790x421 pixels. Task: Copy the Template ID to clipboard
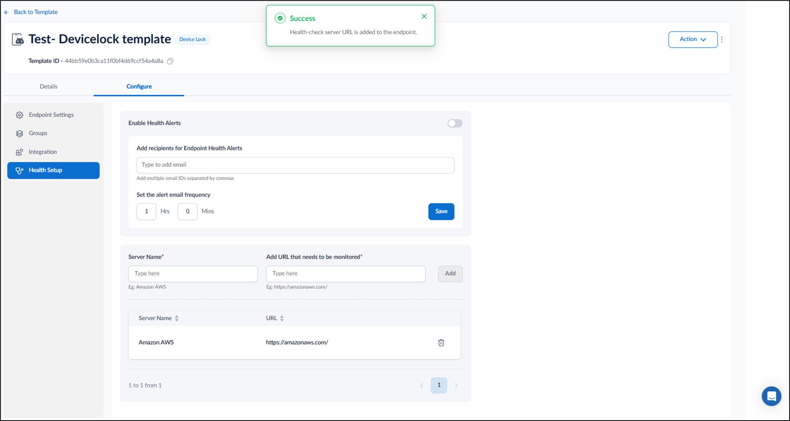pos(170,61)
